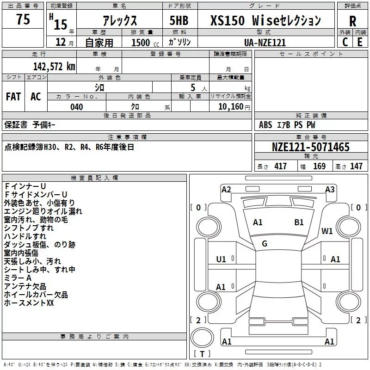Click A2 mark on front bumper
This screenshot has height=370, width=370.
point(226,190)
